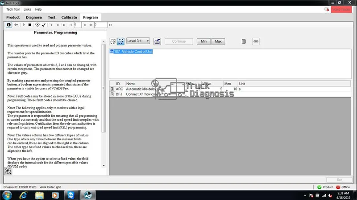Click the feedback message icon at top right
Viewport: 357px width, 200px height.
point(327,9)
